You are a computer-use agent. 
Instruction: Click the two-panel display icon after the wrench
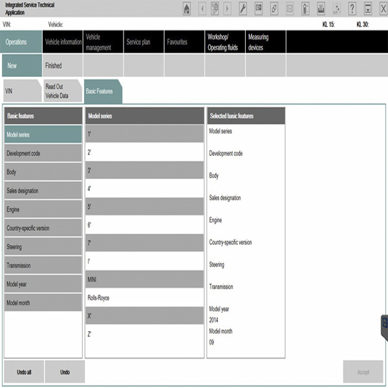coord(259,8)
